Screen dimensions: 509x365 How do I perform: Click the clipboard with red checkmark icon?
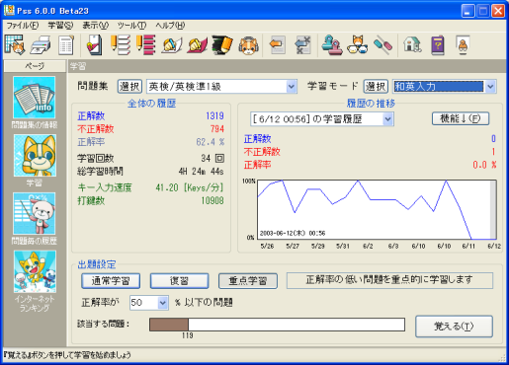[x=94, y=45]
